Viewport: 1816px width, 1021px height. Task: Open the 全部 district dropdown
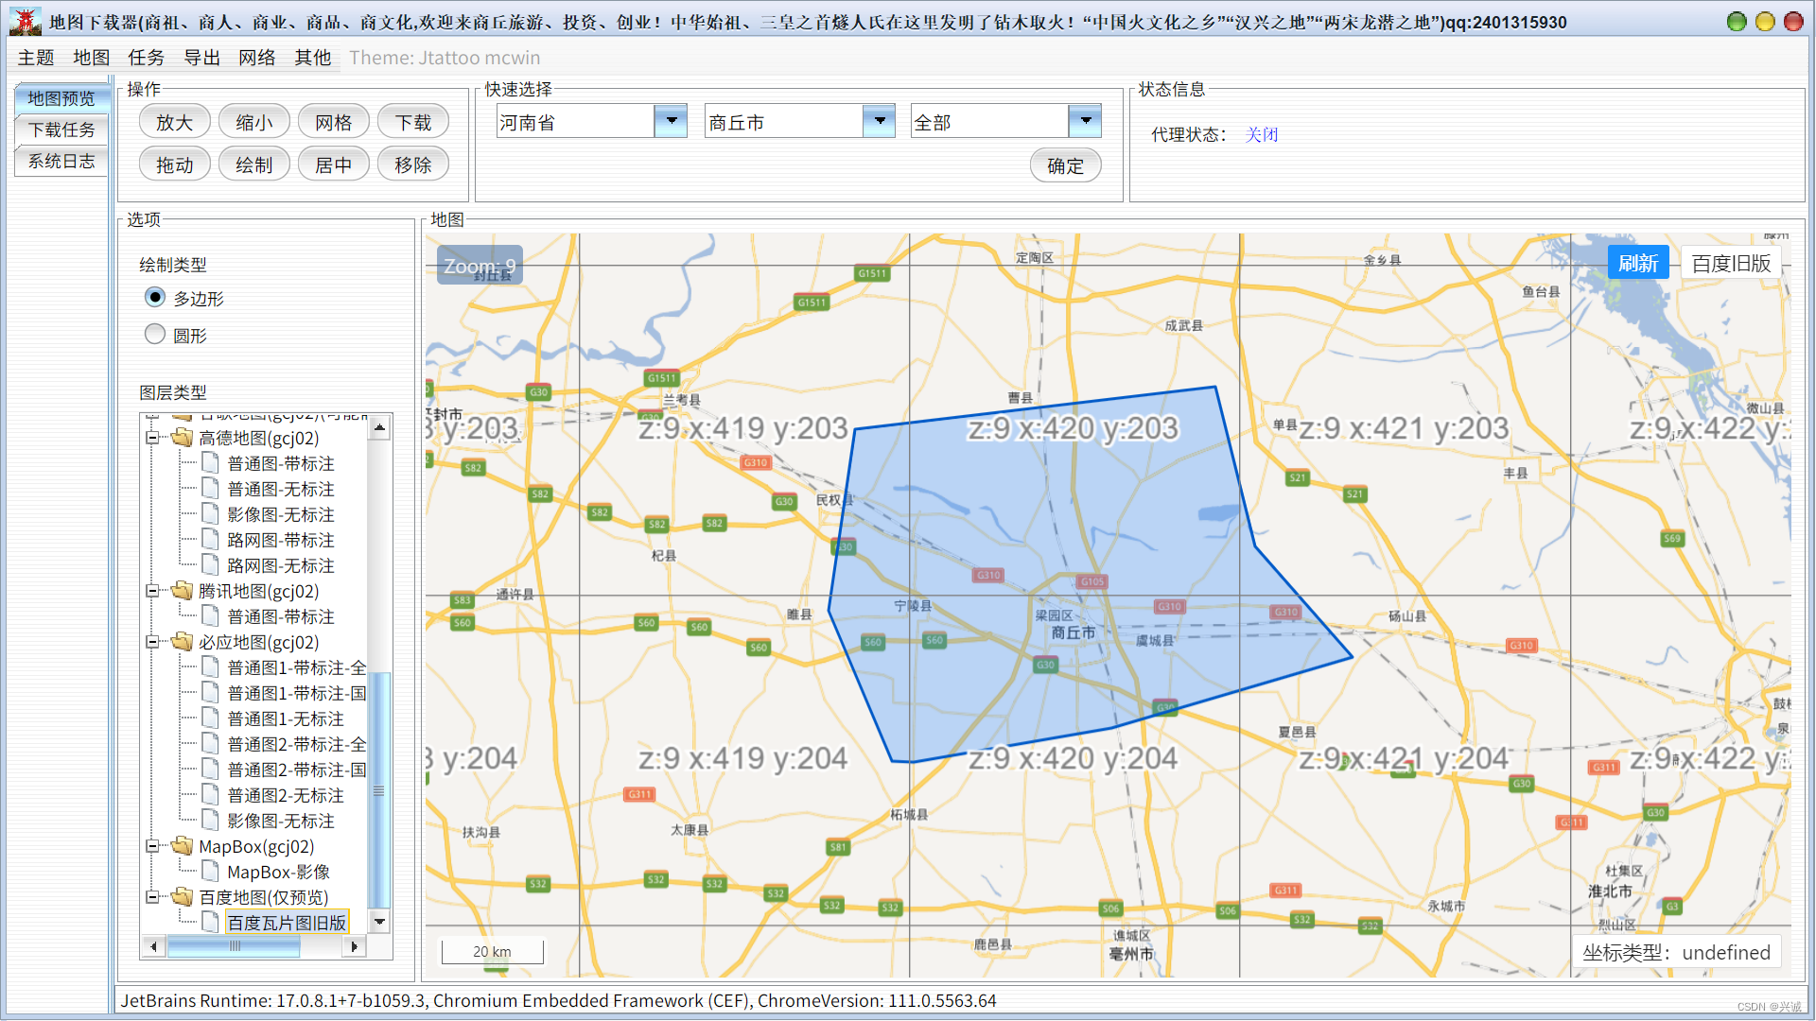coord(1085,121)
